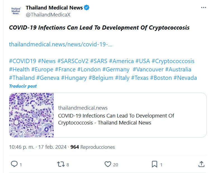Open the three-dot more options menu
The width and height of the screenshot is (209, 173).
(203, 8)
